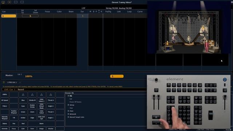Select the Thrust A parameter tile
Screen dimensions: 233x131
51,100
